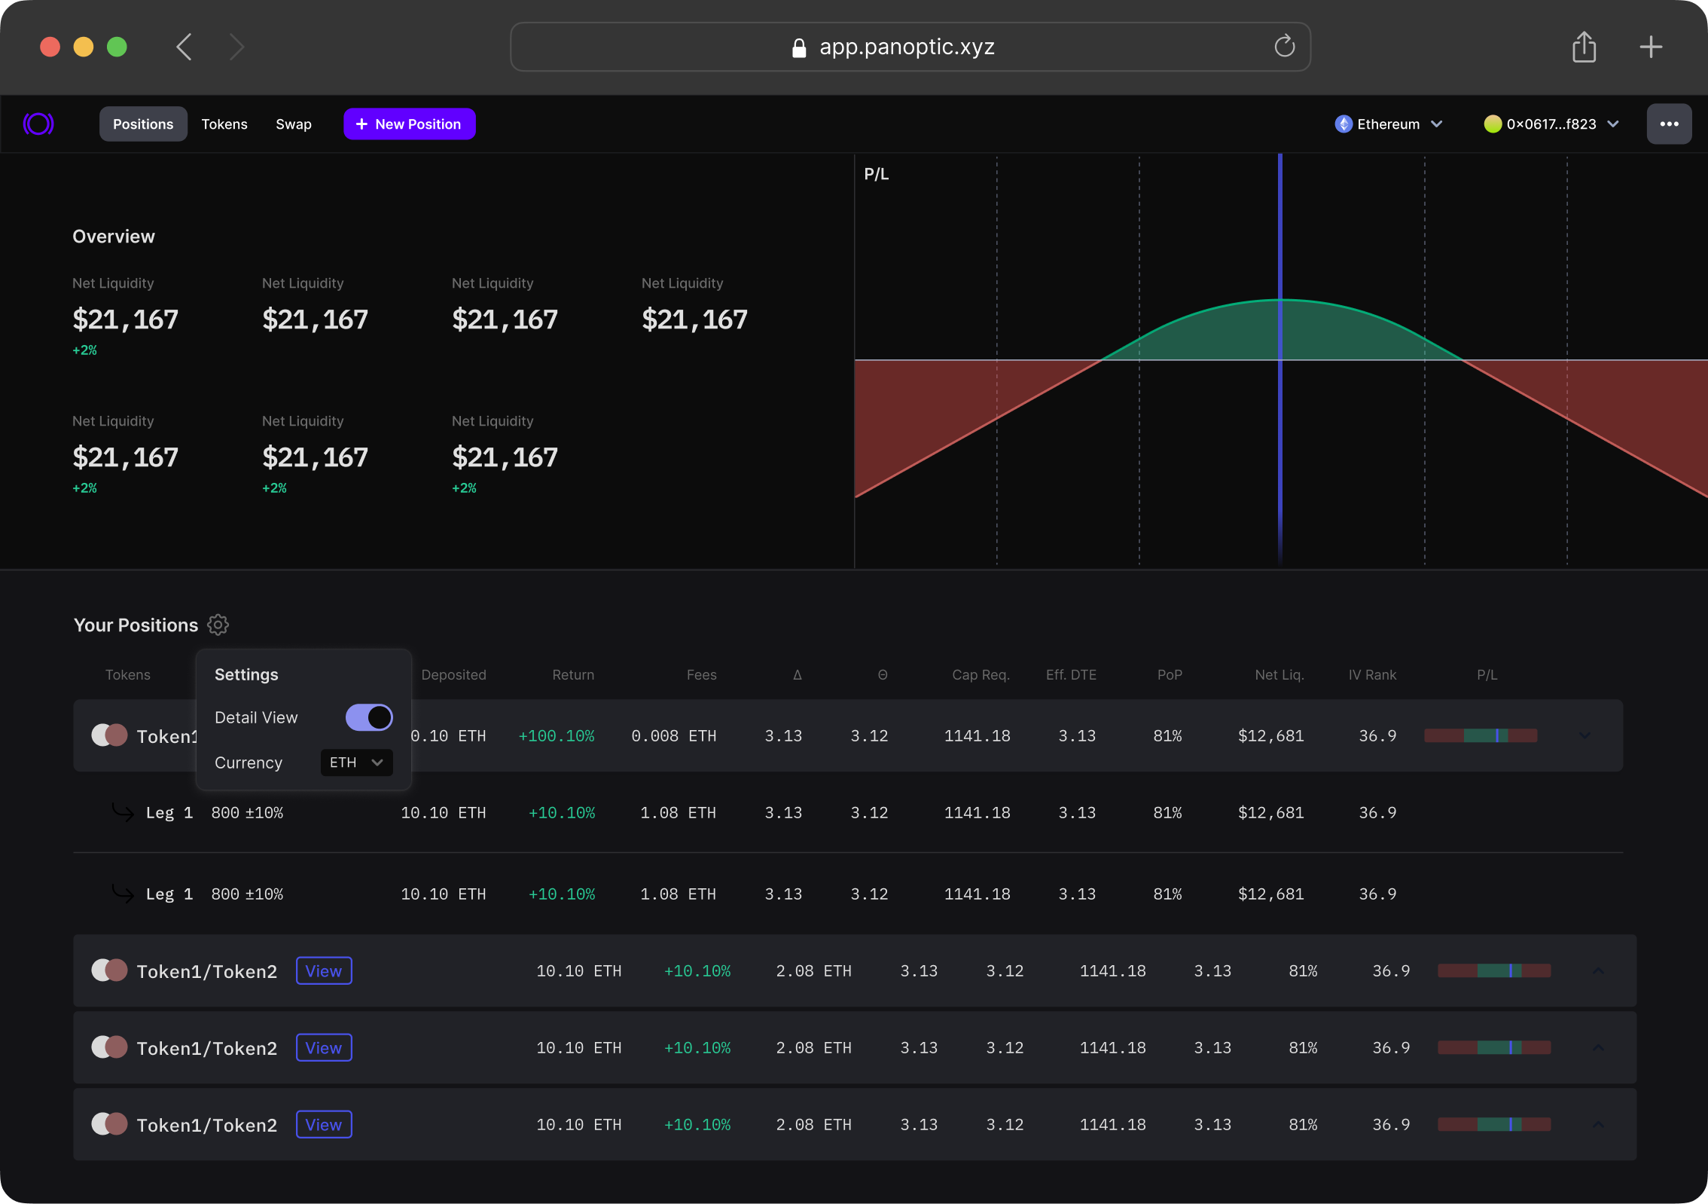Viewport: 1708px width, 1204px height.
Task: Open the Currency ETH dropdown
Action: click(356, 762)
